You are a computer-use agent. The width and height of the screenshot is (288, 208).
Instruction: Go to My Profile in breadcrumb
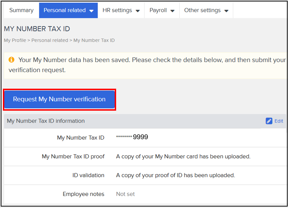pos(15,40)
